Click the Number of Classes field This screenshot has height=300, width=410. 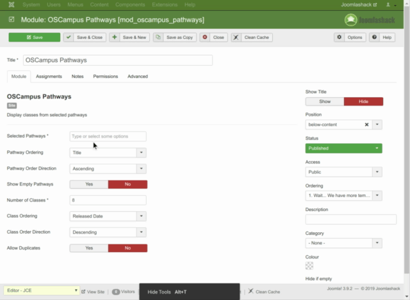[108, 200]
